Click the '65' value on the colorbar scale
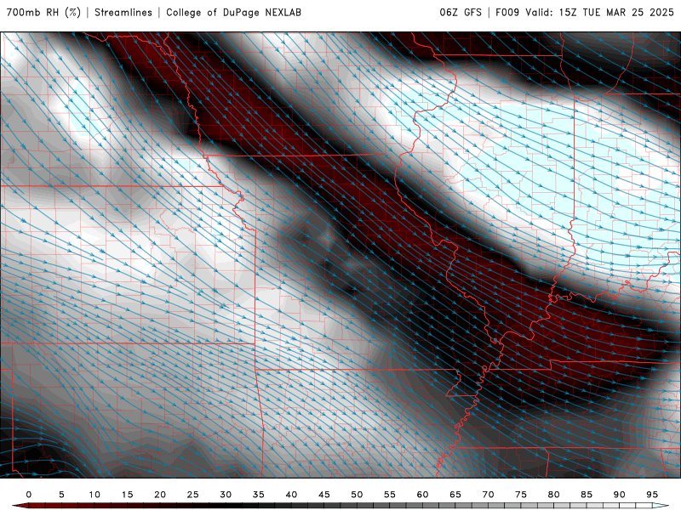This screenshot has width=681, height=510. coord(455,495)
